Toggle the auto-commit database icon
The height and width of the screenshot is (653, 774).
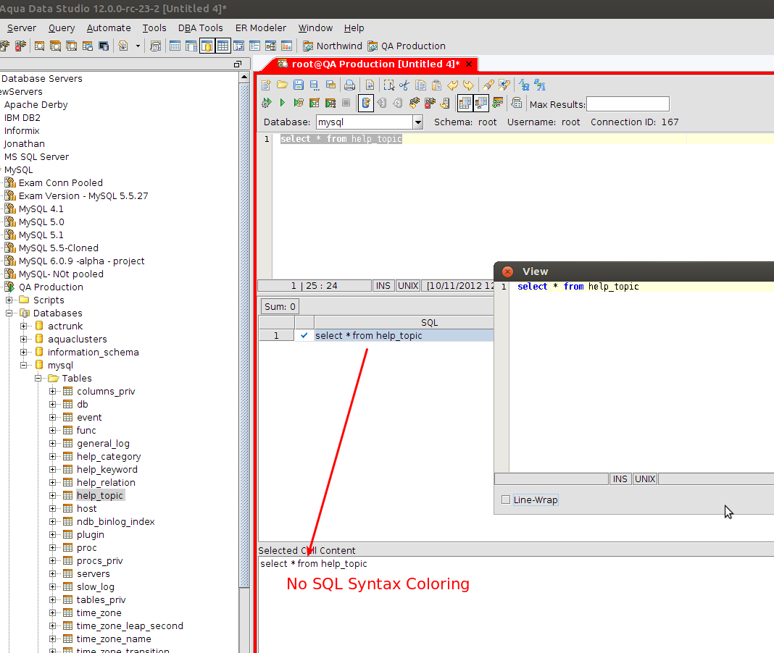point(366,103)
